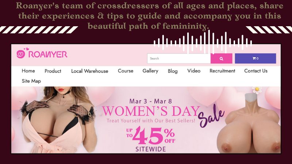Open the Home menu item
This screenshot has width=292, height=164.
click(x=28, y=71)
